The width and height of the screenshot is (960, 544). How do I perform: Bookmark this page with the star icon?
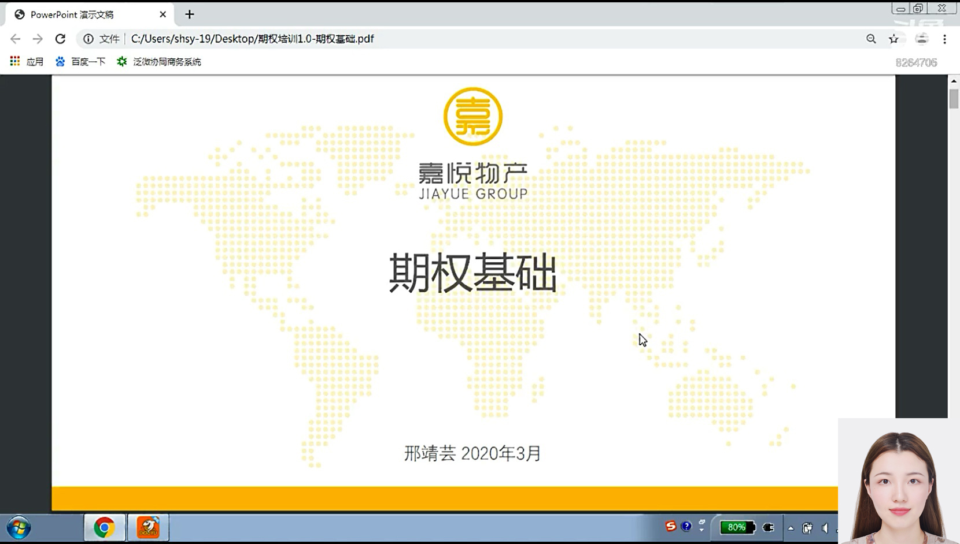click(x=893, y=39)
